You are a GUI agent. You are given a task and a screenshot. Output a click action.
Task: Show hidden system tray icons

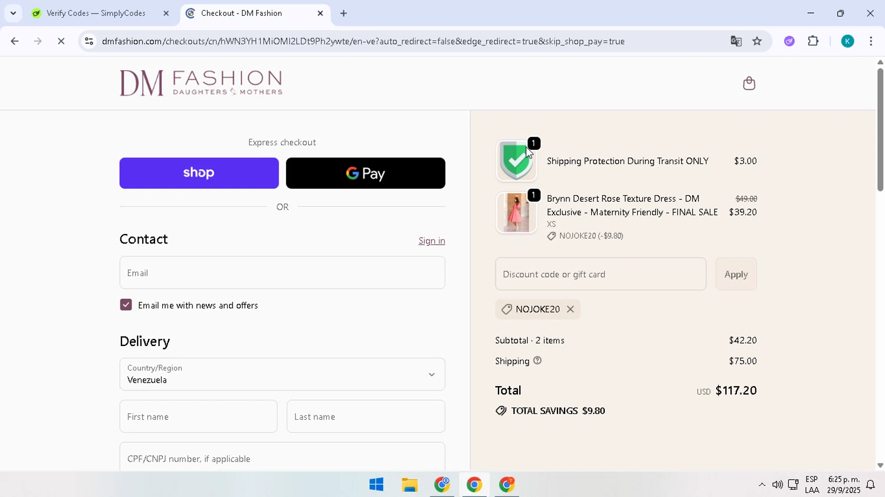point(762,485)
